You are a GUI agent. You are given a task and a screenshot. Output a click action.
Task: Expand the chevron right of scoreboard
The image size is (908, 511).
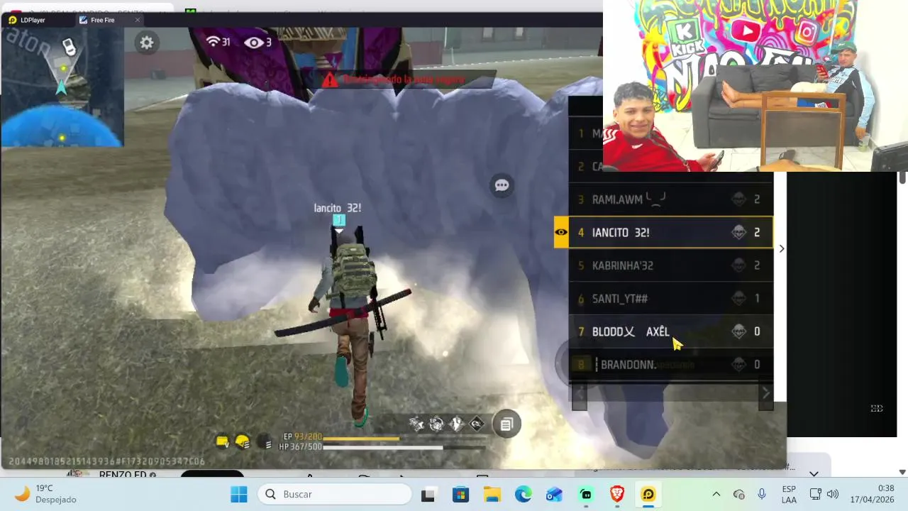point(782,248)
